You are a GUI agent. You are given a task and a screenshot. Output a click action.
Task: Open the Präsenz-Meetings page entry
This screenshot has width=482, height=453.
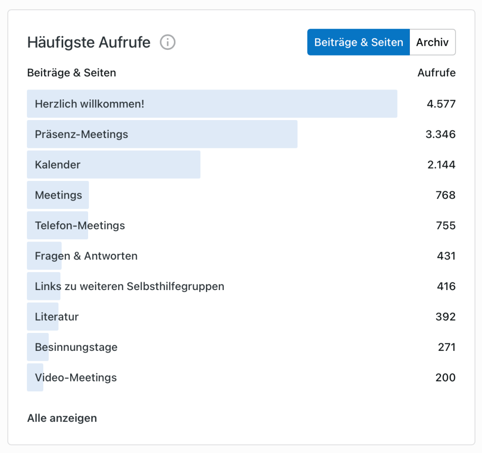pyautogui.click(x=82, y=134)
